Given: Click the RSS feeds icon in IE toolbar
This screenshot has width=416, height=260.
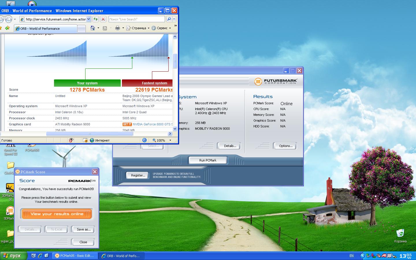Looking at the screenshot, I should pos(105,28).
